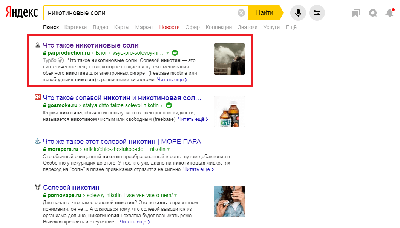Open the pornovape.ru domain link

(x=64, y=195)
